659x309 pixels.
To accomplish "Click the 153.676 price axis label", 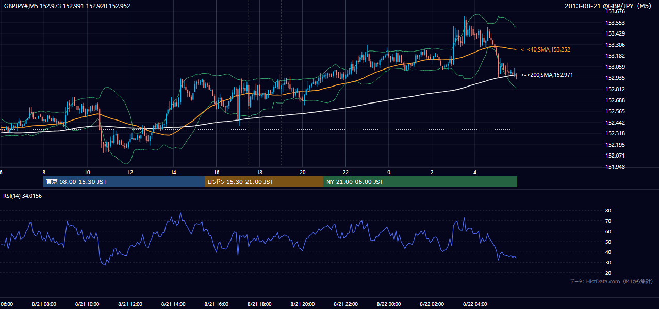I will pos(615,11).
